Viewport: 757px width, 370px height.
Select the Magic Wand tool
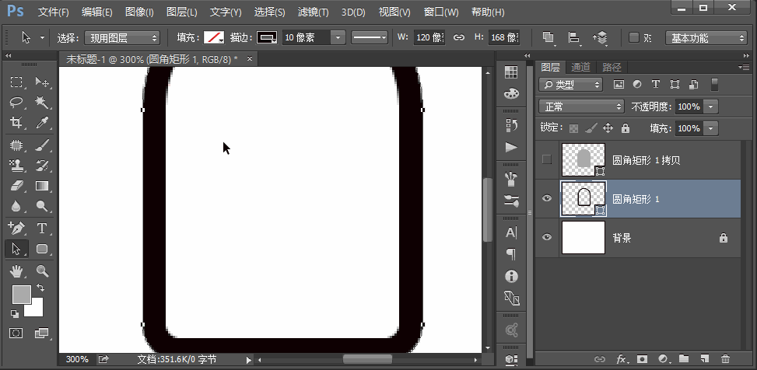click(42, 103)
